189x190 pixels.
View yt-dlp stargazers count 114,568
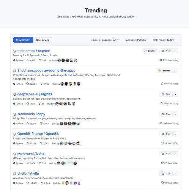coord(32,183)
